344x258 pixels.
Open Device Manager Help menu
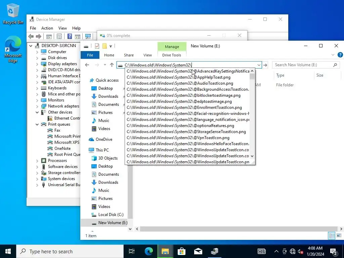(x=76, y=28)
